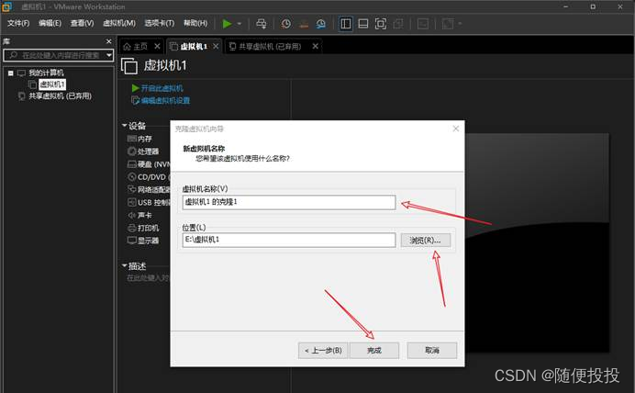Click the stretch guest display icon
Screen dimensions: 635x393
point(448,24)
